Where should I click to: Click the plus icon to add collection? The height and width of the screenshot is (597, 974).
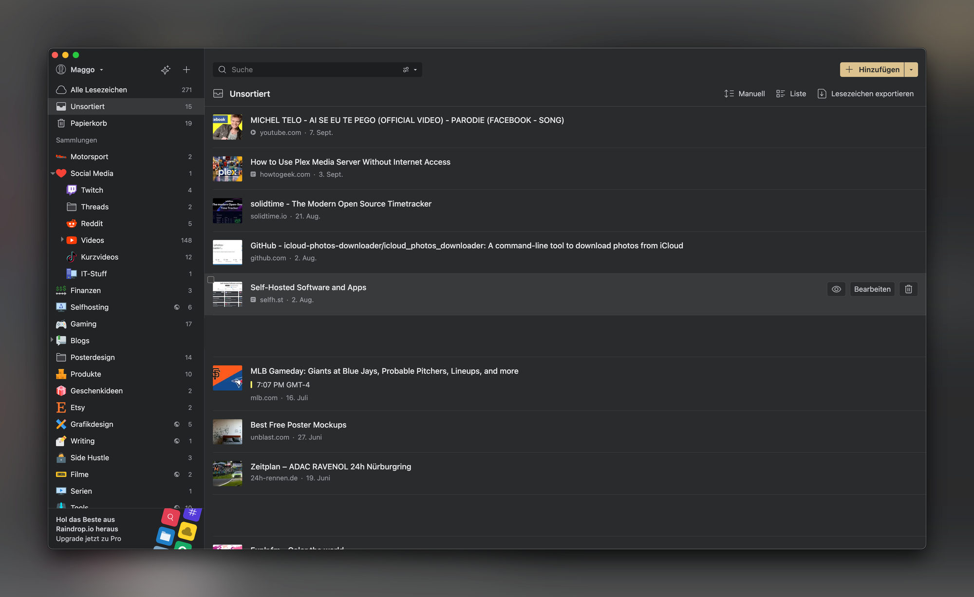(x=187, y=70)
